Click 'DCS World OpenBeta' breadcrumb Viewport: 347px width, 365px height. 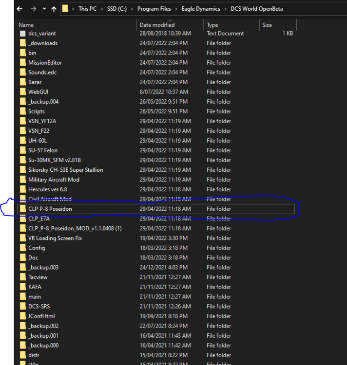(x=256, y=9)
